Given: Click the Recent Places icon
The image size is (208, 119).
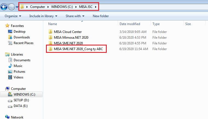Looking at the screenshot, I should tap(10, 43).
